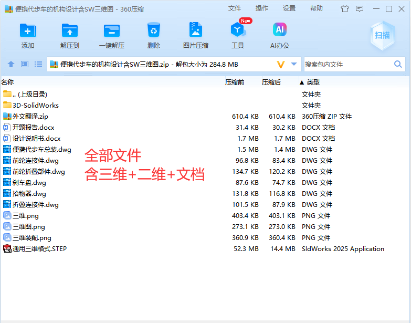
Task: Close the 360压缩 window
Action: (402, 9)
